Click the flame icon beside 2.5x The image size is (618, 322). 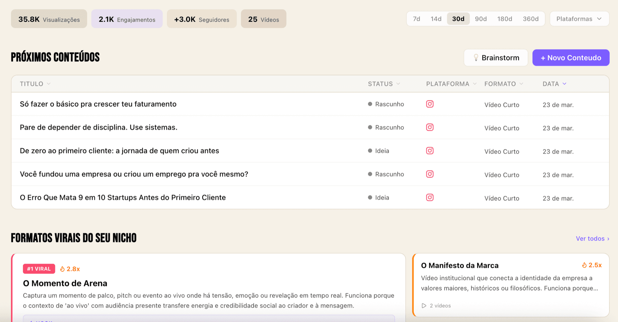tap(584, 265)
